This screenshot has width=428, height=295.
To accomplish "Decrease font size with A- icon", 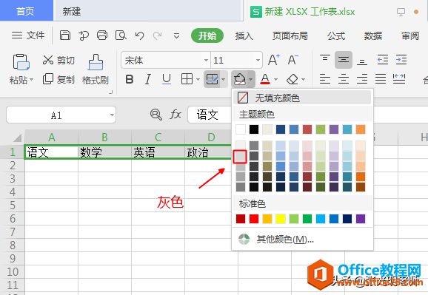I will tap(293, 60).
